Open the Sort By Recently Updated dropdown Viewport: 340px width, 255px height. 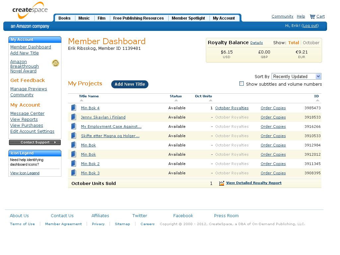tap(297, 76)
